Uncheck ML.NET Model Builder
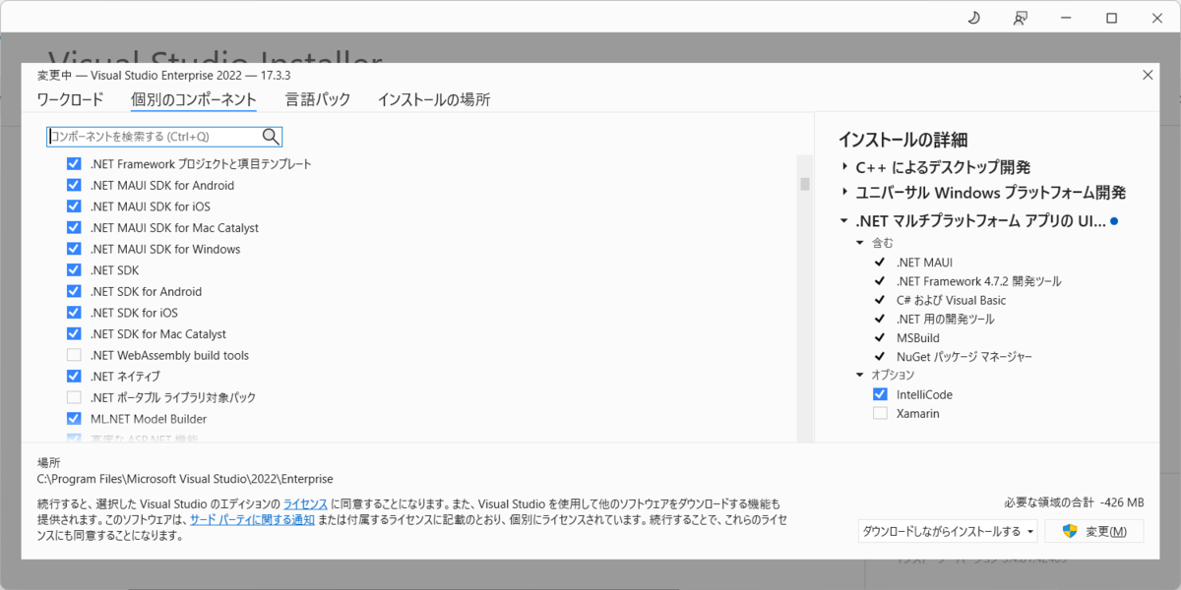This screenshot has height=590, width=1181. coord(74,419)
